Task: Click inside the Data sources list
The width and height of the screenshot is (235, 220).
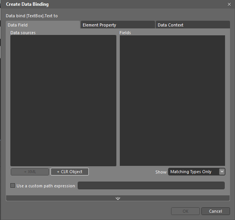Action: tap(63, 101)
